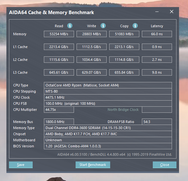Click L3 Cache copy 655.84 GB/s

(124, 72)
